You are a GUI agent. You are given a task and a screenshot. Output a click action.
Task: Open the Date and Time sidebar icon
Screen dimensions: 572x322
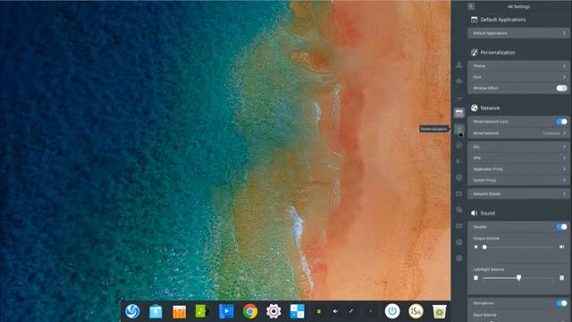pyautogui.click(x=459, y=177)
